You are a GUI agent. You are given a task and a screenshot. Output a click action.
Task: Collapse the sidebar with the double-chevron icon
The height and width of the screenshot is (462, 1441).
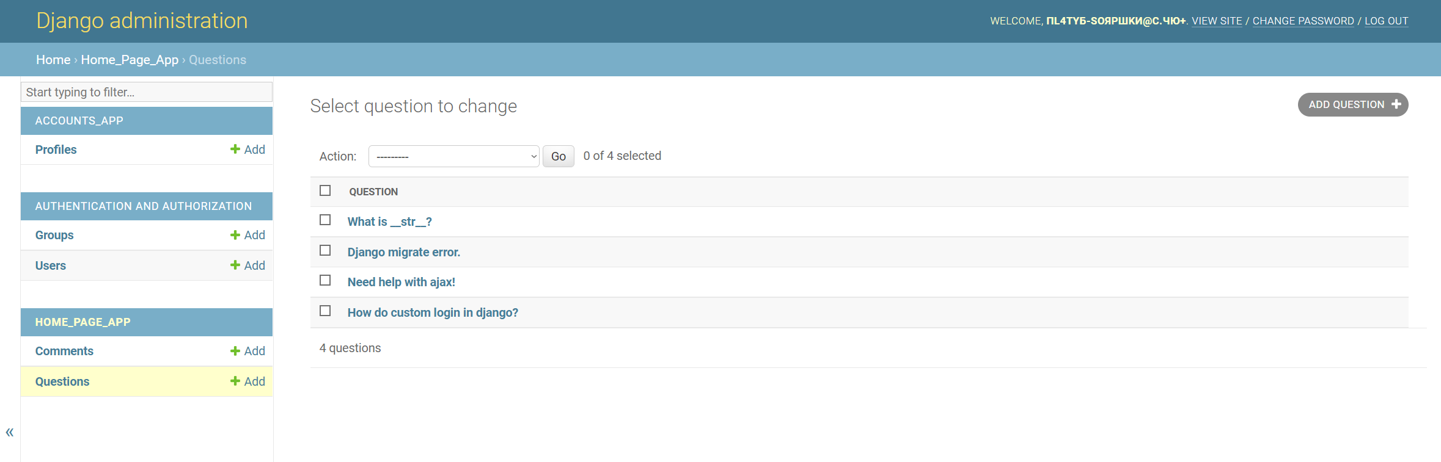click(x=10, y=432)
